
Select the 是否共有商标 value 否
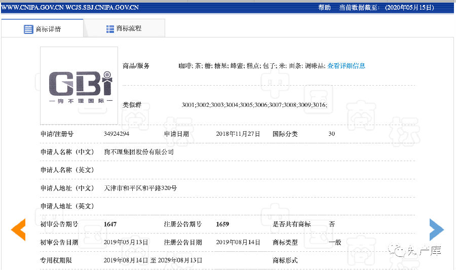point(332,224)
